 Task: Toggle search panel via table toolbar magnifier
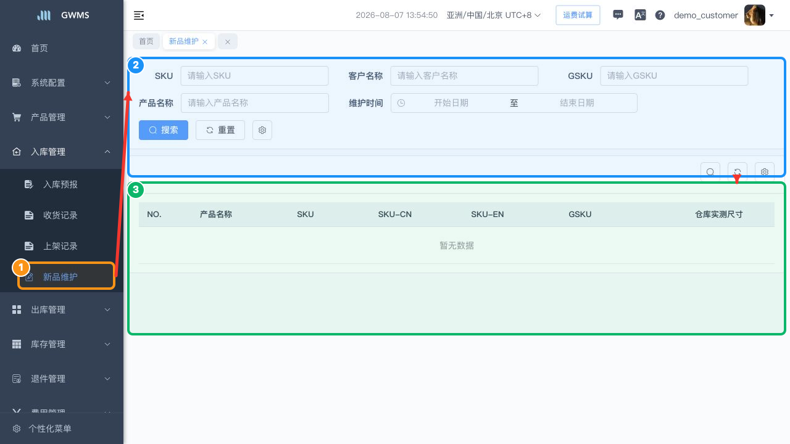(710, 172)
